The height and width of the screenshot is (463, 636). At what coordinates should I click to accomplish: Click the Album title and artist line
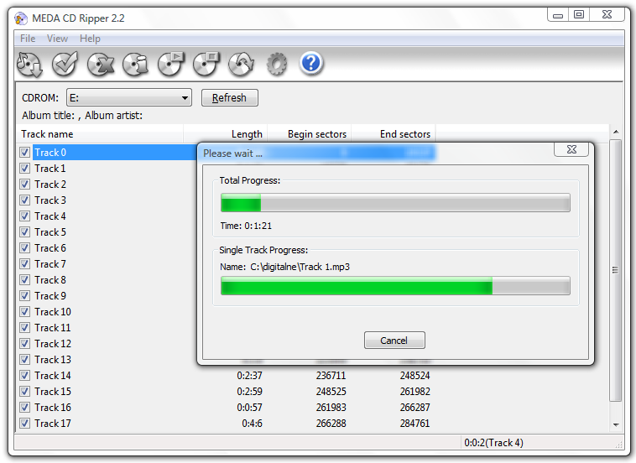(82, 116)
